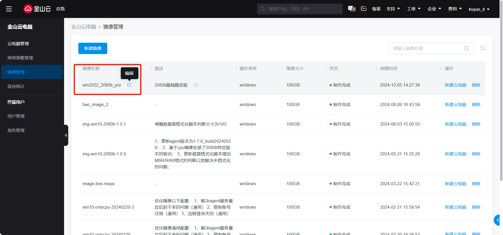Image resolution: width=503 pixels, height=235 pixels.
Task: Click the Kingsoft Cloud logo
Action: [x=37, y=9]
